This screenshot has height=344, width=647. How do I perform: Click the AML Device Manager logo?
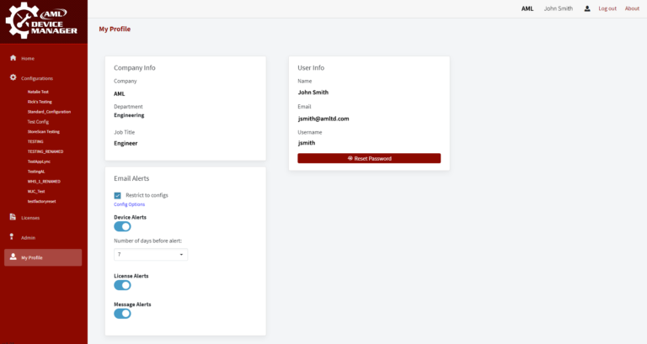[43, 20]
